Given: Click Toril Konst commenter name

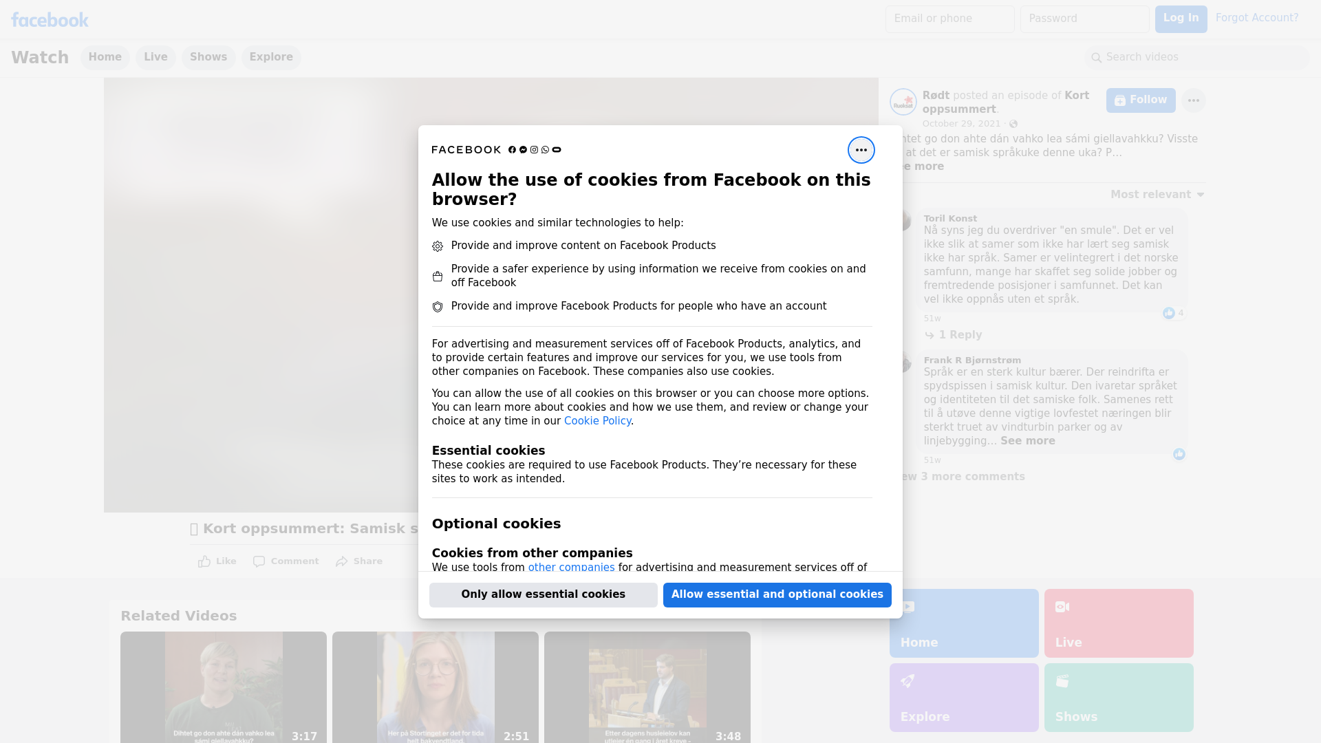Looking at the screenshot, I should click(x=950, y=219).
